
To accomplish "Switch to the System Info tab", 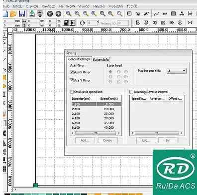I will (x=100, y=59).
